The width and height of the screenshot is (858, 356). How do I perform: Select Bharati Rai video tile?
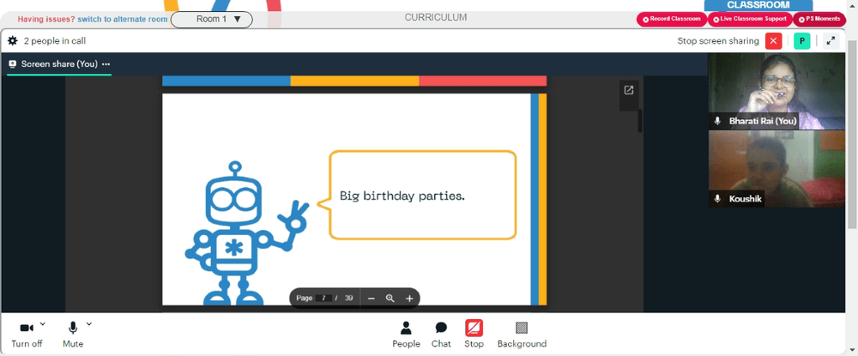click(776, 91)
